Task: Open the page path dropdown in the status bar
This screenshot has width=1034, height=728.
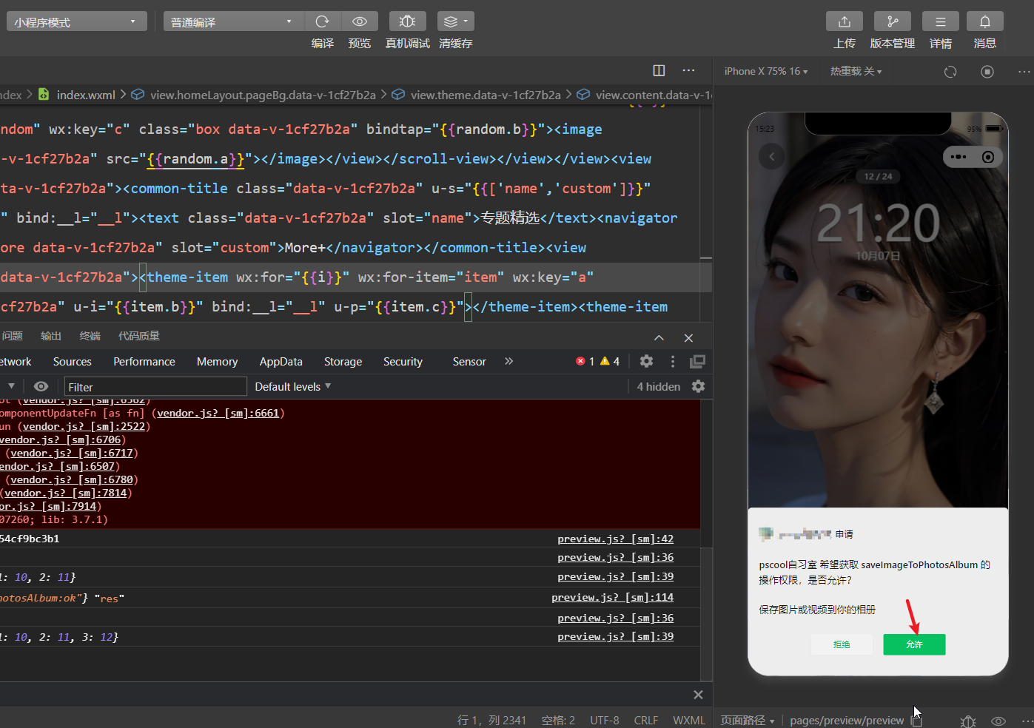Action: (748, 721)
